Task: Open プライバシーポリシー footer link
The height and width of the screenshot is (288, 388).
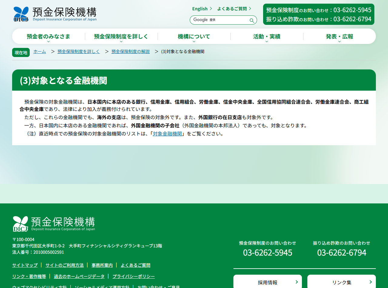Action: [134, 276]
